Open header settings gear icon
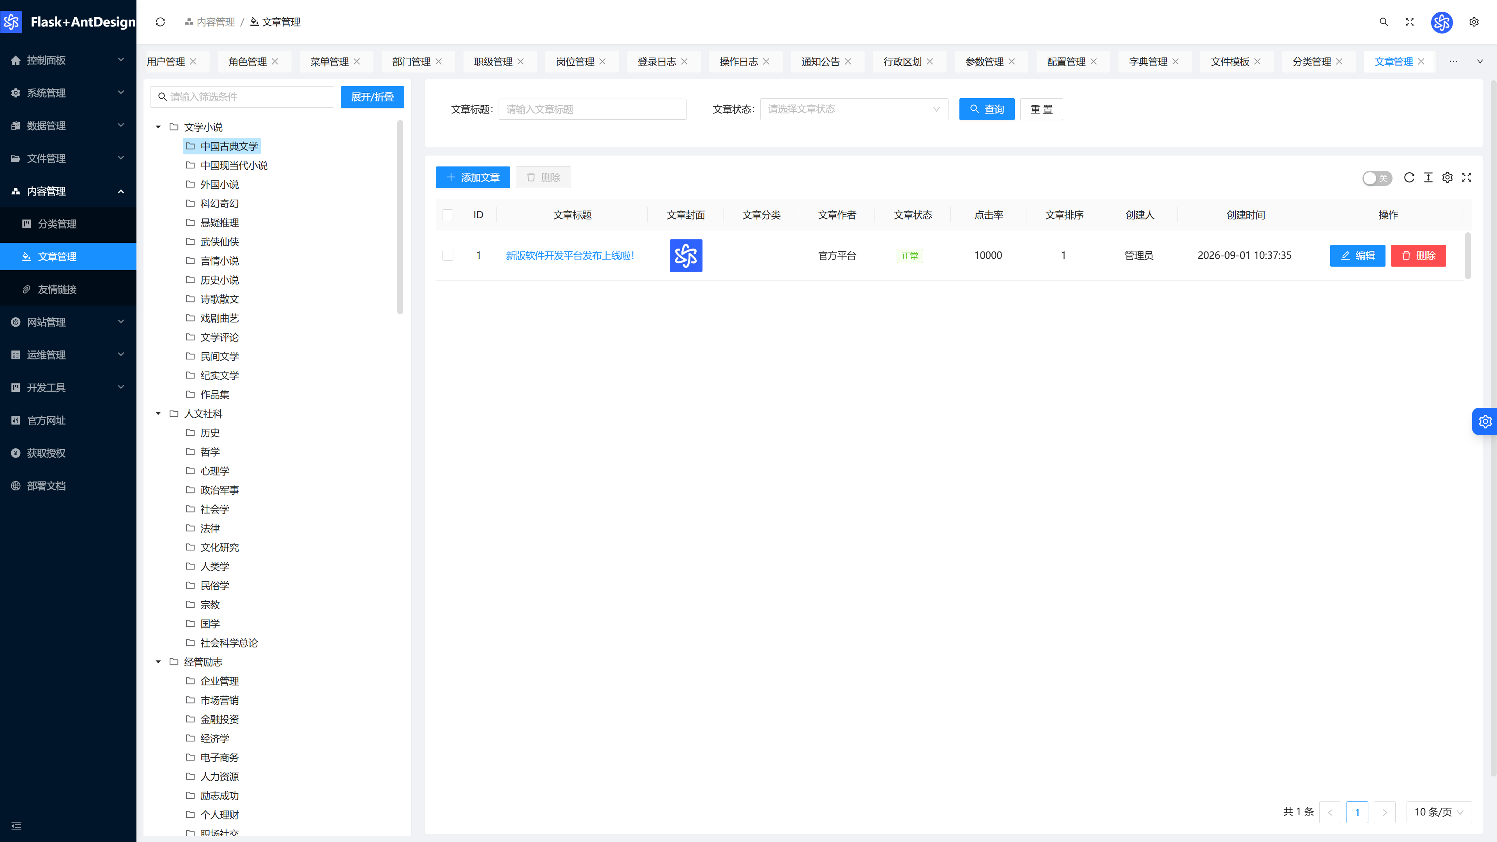 point(1474,22)
